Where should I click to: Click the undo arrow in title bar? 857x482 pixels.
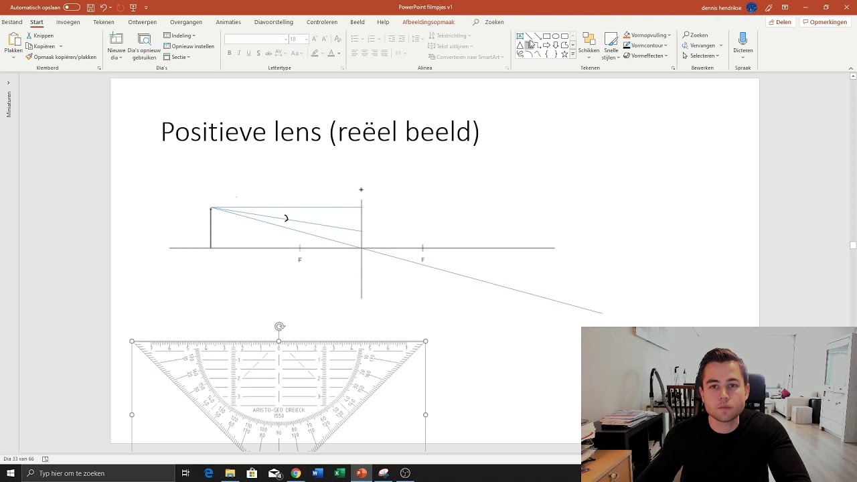[x=103, y=7]
